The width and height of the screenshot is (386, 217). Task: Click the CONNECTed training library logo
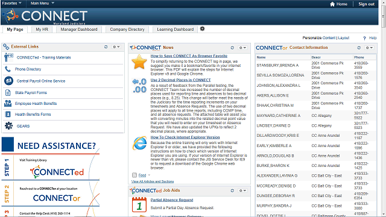click(x=57, y=172)
